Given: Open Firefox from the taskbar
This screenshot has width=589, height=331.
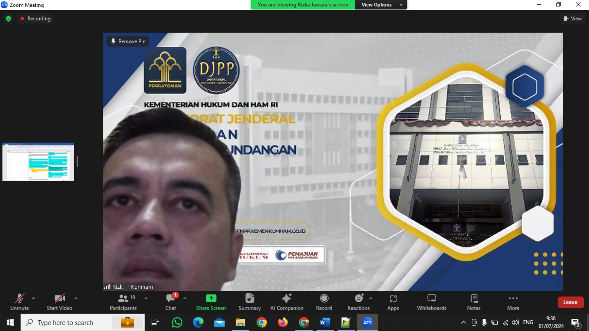Looking at the screenshot, I should click(x=283, y=322).
